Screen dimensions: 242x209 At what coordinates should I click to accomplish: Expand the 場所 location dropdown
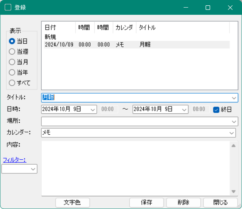coord(234,121)
